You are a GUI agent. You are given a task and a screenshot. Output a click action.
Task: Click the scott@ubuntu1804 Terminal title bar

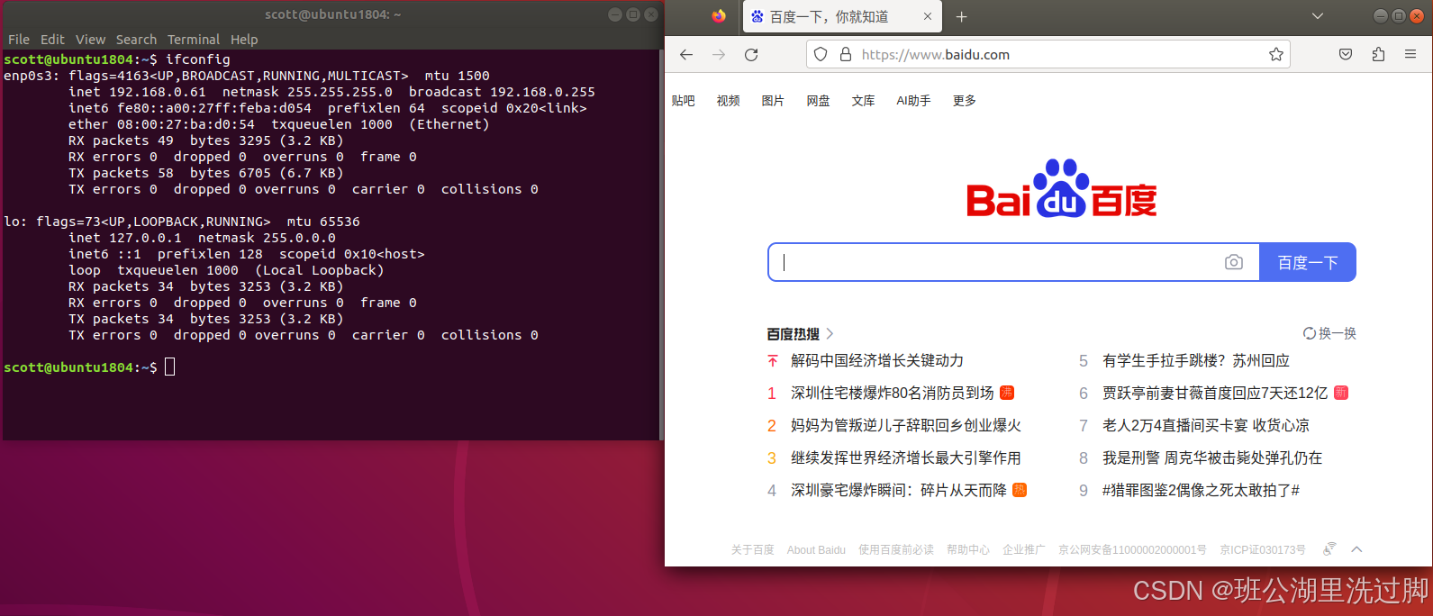pyautogui.click(x=332, y=14)
